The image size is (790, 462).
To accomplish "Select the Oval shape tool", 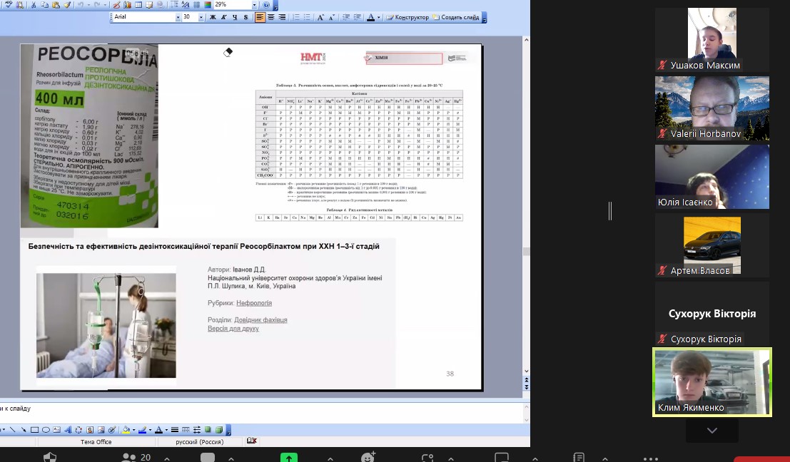I will point(46,430).
